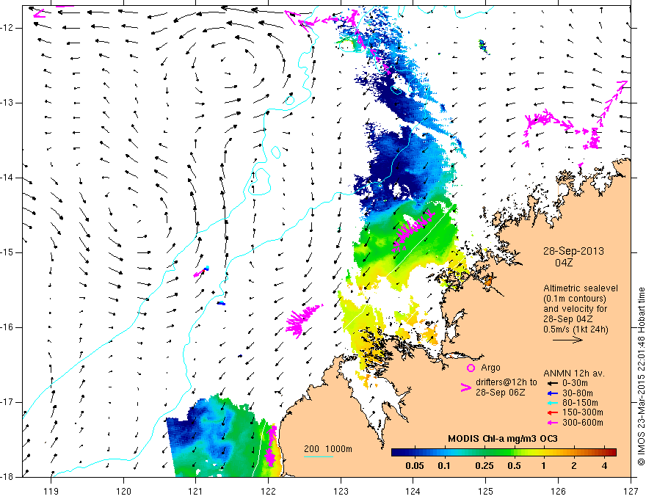Click the magenta drifters arrowhead legend symbol
646x499 pixels.
coord(465,387)
